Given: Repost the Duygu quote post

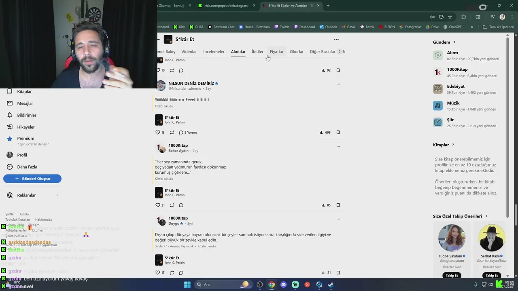Looking at the screenshot, I should (172, 273).
